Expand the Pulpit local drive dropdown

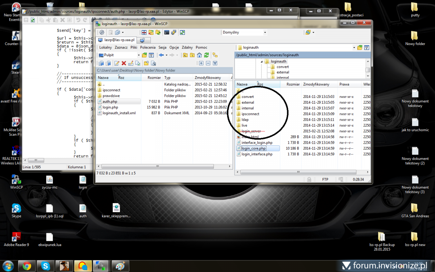[138, 55]
